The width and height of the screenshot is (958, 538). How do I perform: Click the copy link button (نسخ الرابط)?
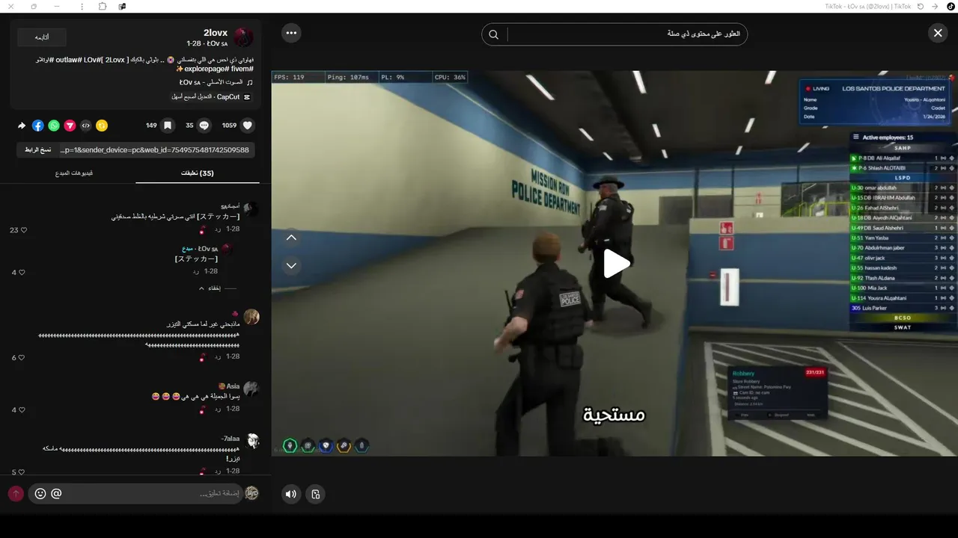[37, 150]
